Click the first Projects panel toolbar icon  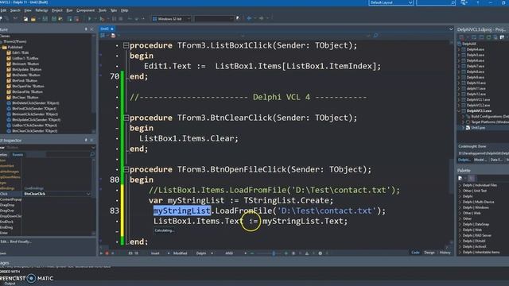coord(461,37)
